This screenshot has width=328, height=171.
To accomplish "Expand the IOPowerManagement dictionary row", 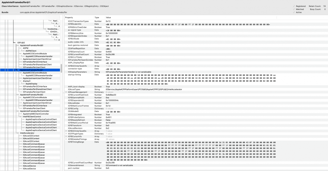I will tap(66, 92).
